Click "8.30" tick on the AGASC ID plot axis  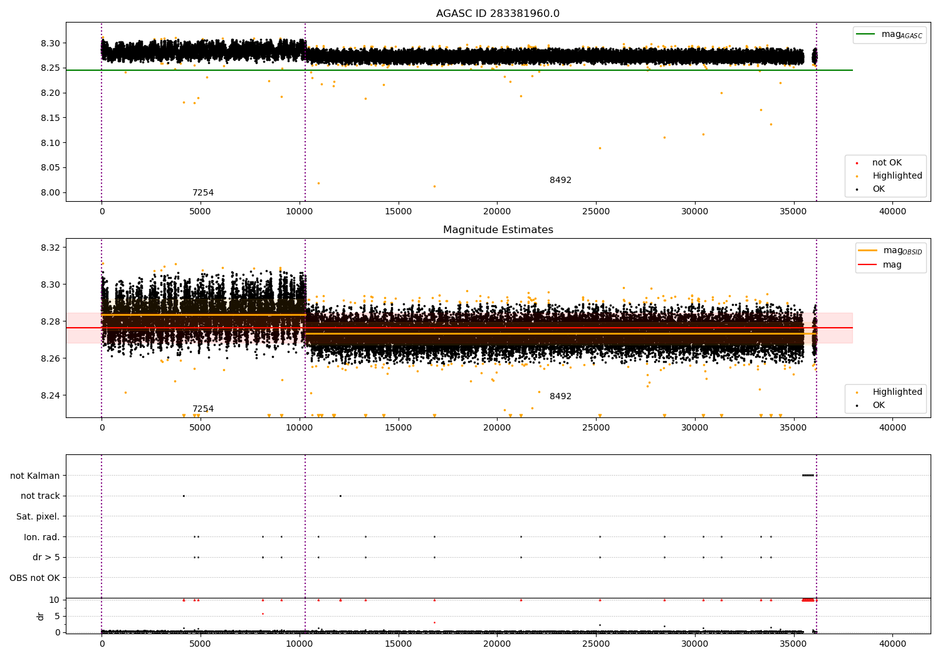[x=51, y=43]
